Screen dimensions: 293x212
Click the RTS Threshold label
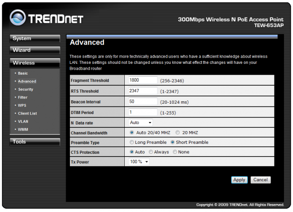(x=85, y=91)
